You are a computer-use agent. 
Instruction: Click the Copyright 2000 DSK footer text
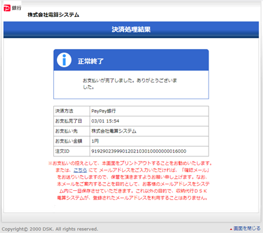(49, 229)
